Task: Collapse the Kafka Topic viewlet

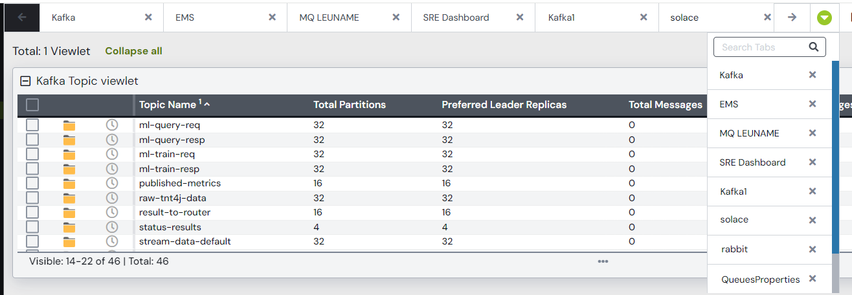Action: (26, 81)
